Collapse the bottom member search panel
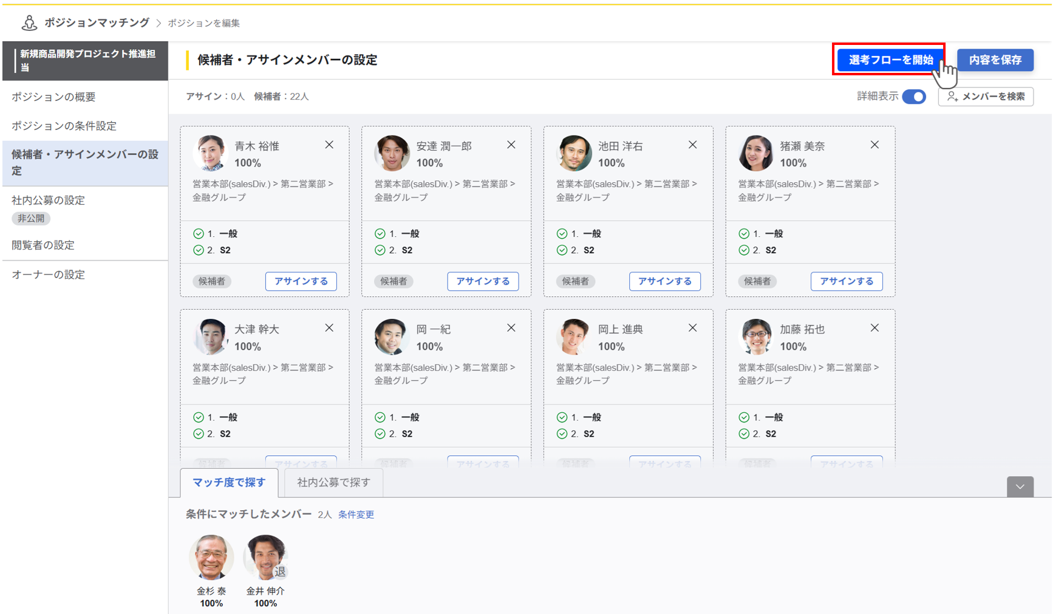The width and height of the screenshot is (1053, 614). 1020,486
